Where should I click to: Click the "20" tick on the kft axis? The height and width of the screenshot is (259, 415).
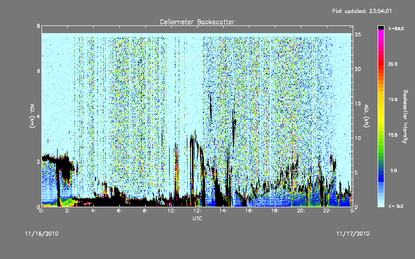point(358,69)
